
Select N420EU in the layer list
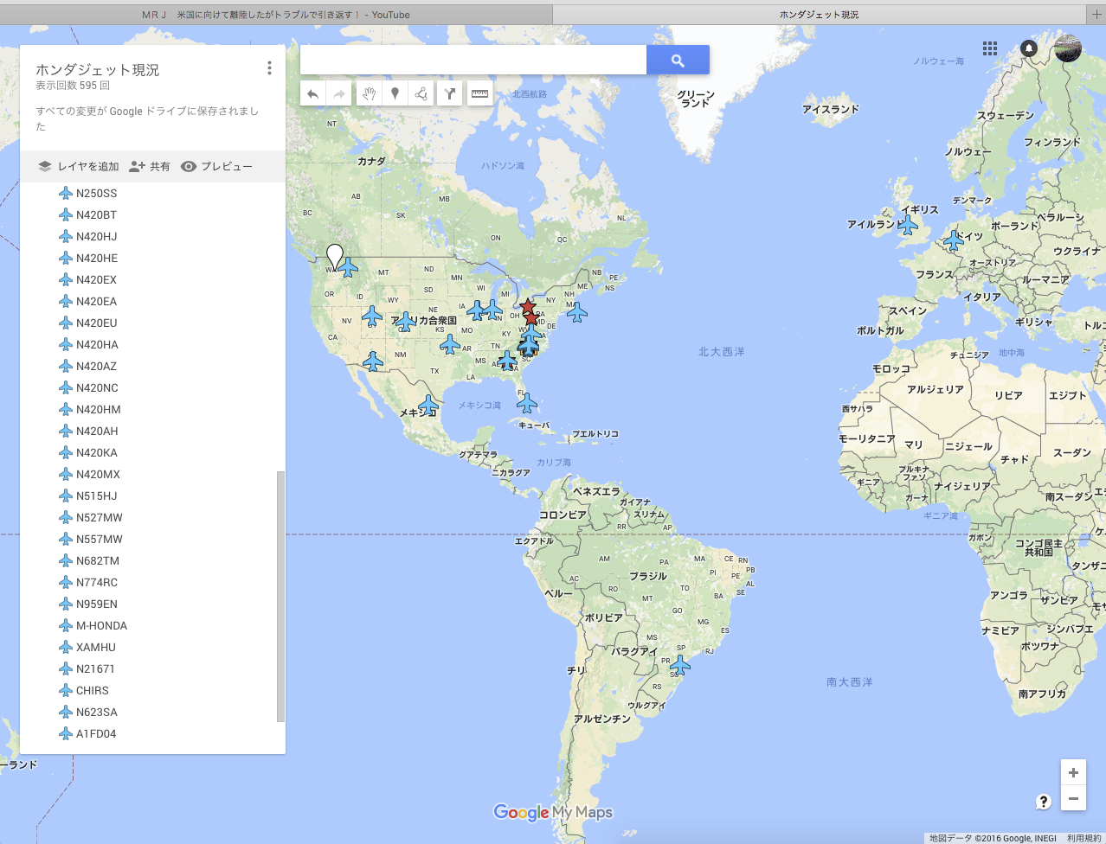pos(96,323)
